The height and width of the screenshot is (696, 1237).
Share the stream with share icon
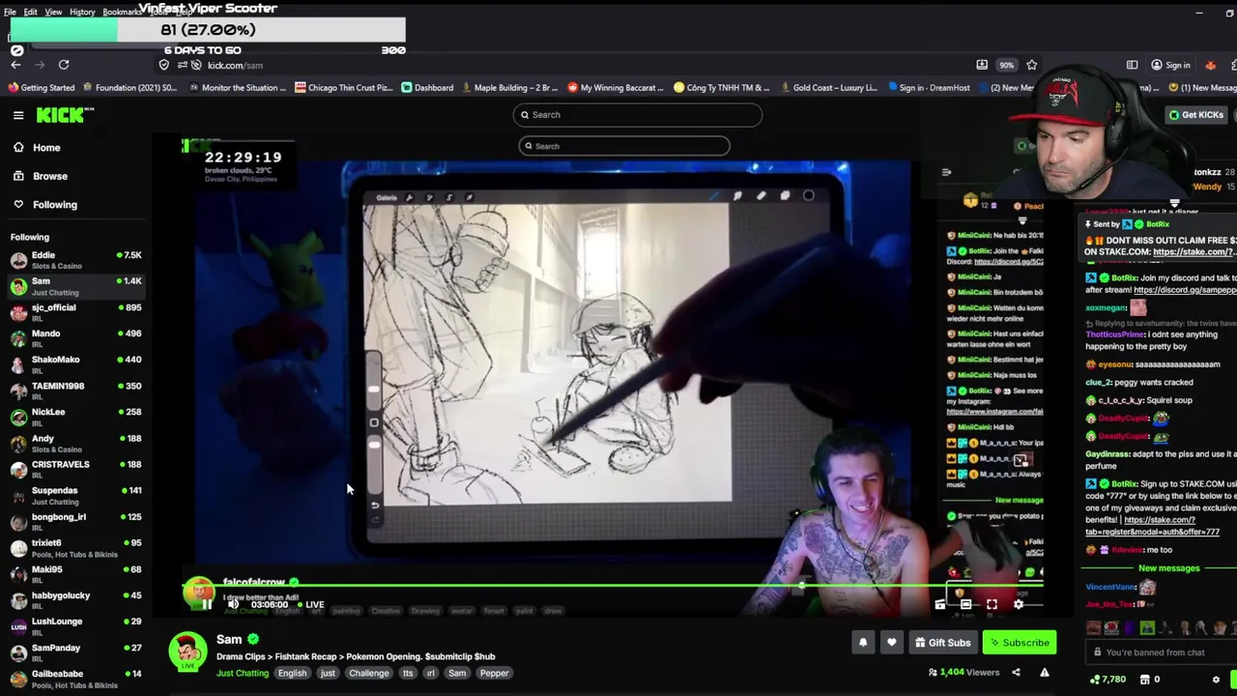[x=1016, y=673]
